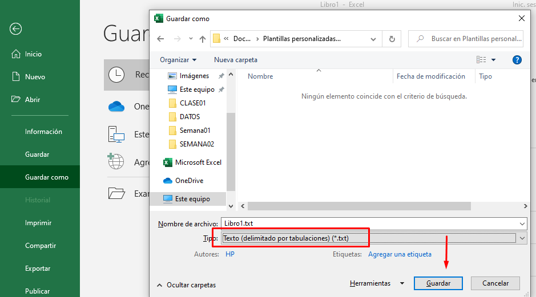Click the horizontal scrollbar in file list
The height and width of the screenshot is (297, 536).
coord(358,206)
